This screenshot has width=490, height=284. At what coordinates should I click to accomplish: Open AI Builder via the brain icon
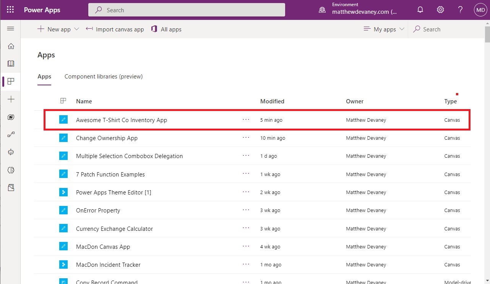[10, 170]
